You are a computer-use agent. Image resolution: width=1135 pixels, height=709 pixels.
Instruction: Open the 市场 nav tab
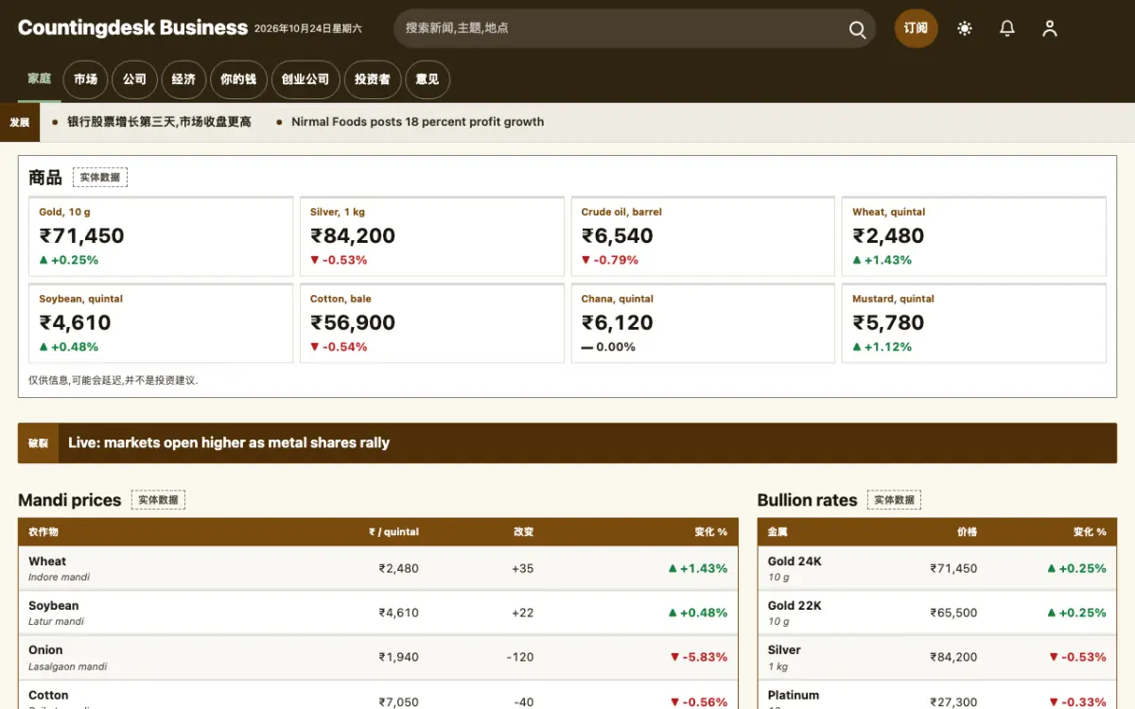coord(85,79)
